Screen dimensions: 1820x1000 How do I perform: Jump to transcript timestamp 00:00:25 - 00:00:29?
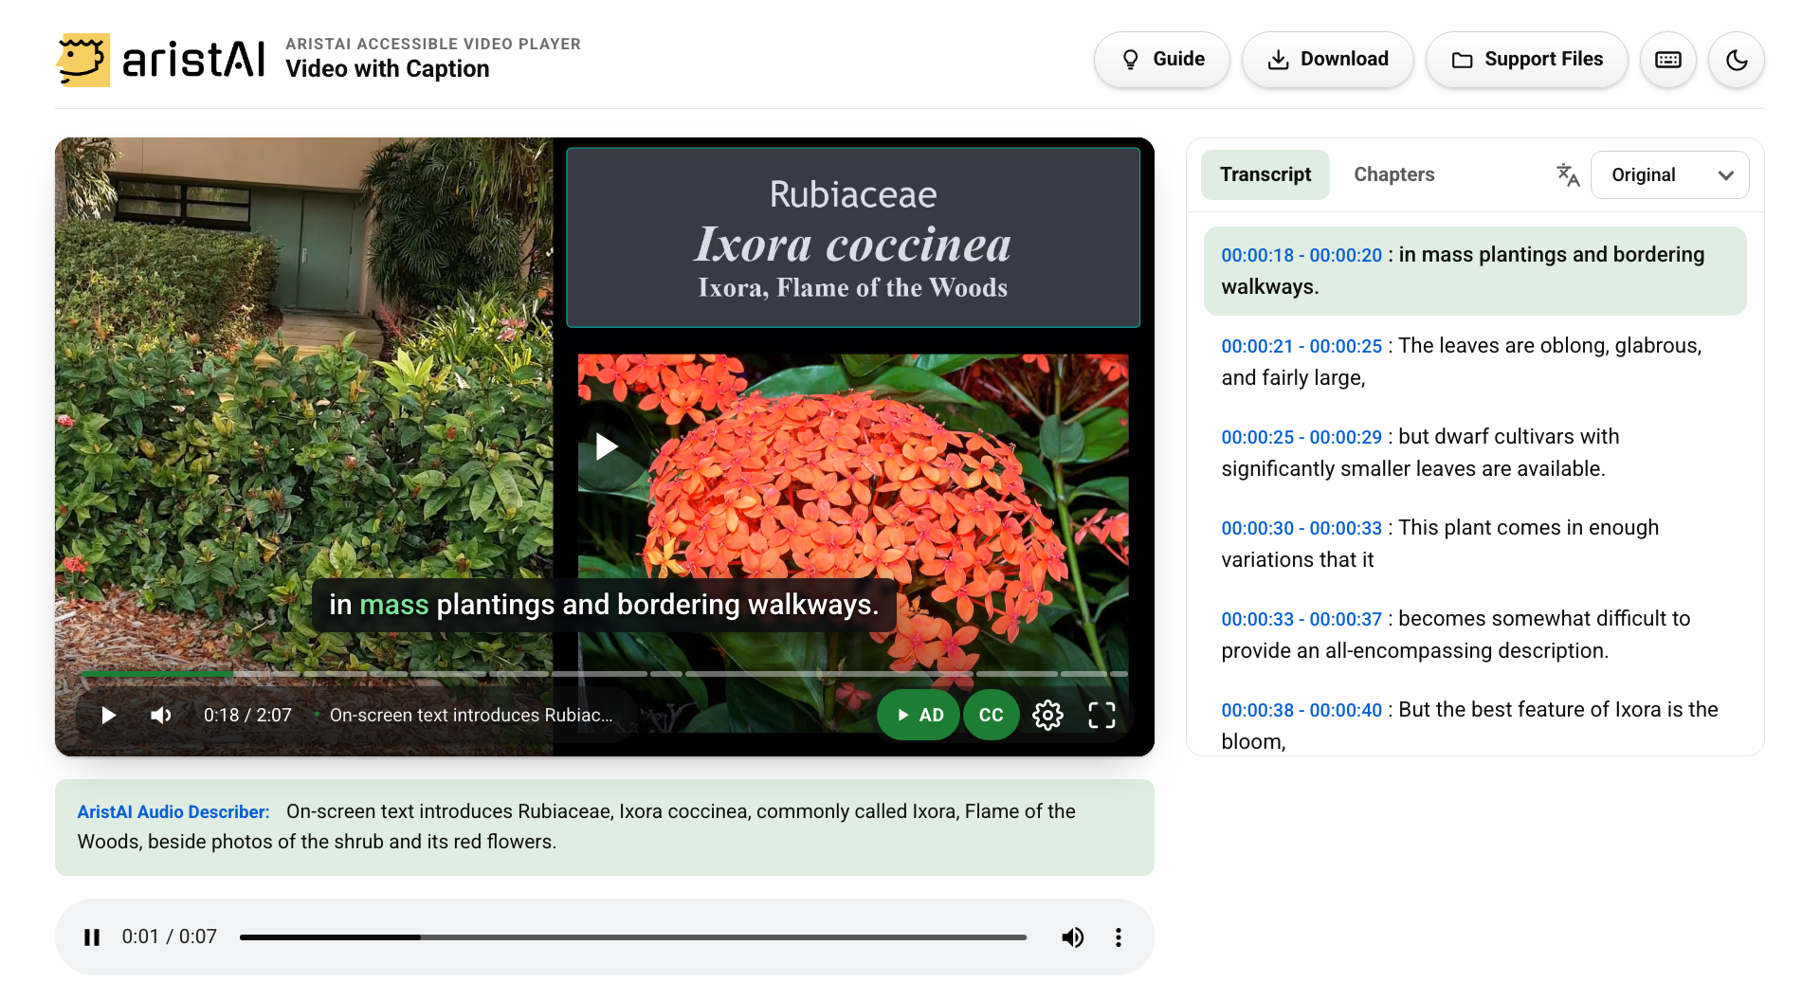[1301, 437]
